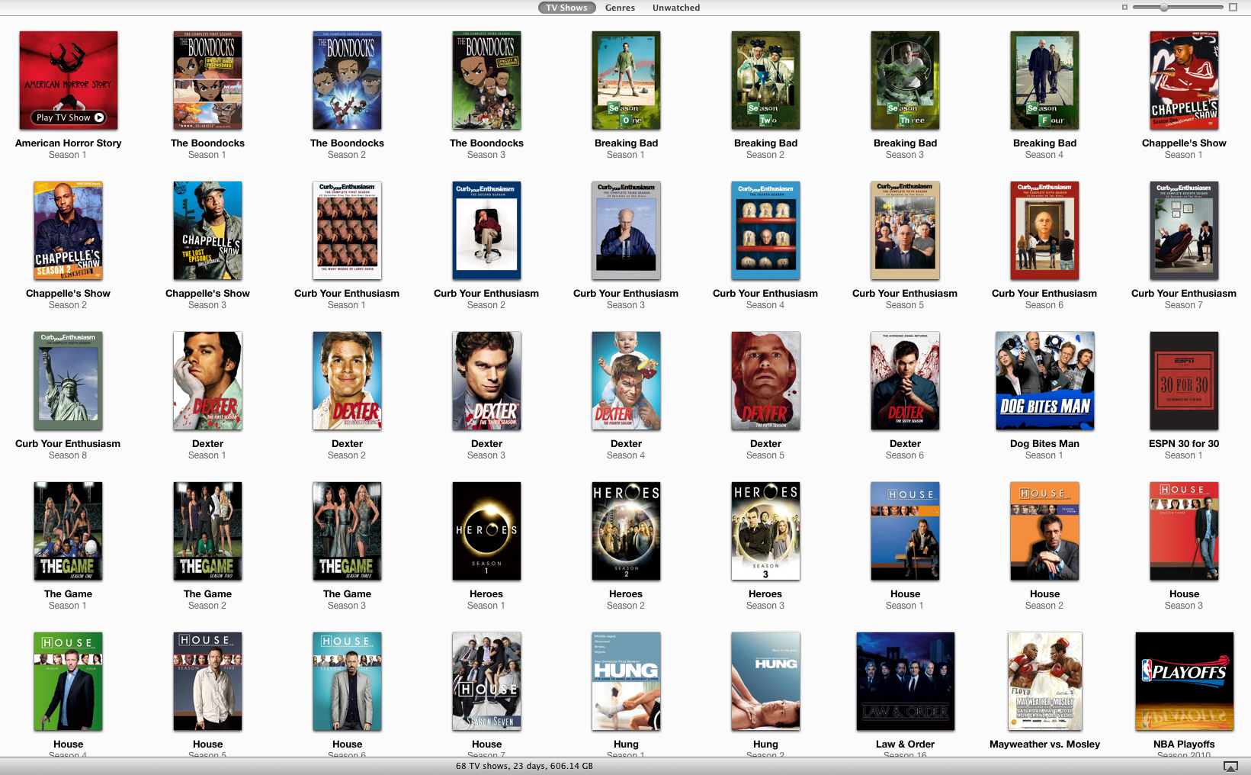Viewport: 1251px width, 775px height.
Task: Open The Boondocks Season 3 cover
Action: click(x=486, y=80)
